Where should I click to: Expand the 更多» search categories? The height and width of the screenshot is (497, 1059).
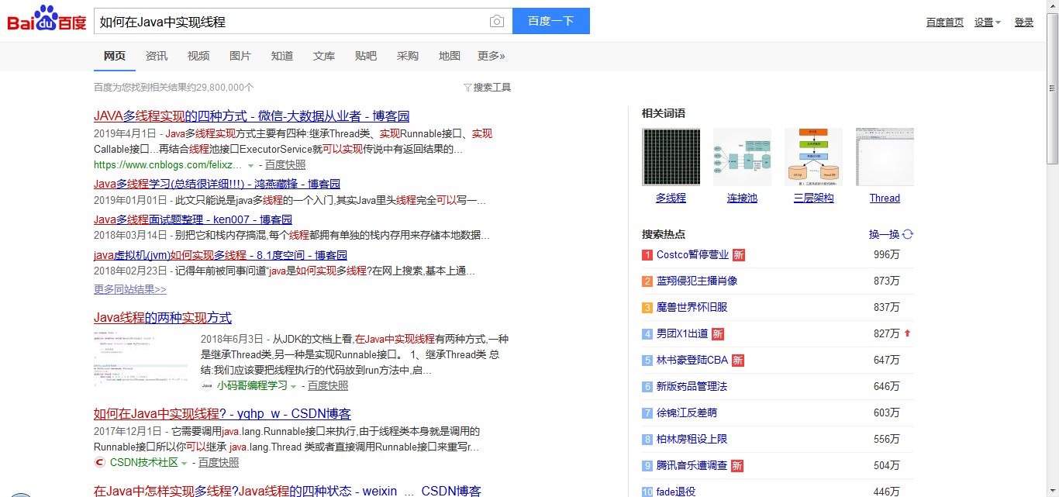click(492, 56)
